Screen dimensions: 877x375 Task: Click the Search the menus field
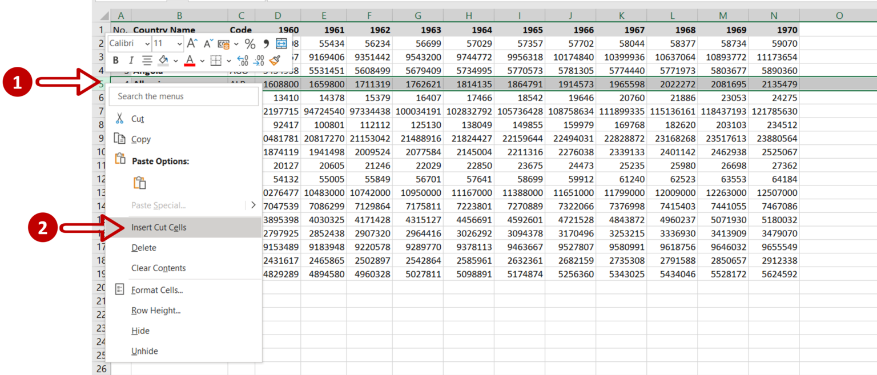[x=184, y=96]
